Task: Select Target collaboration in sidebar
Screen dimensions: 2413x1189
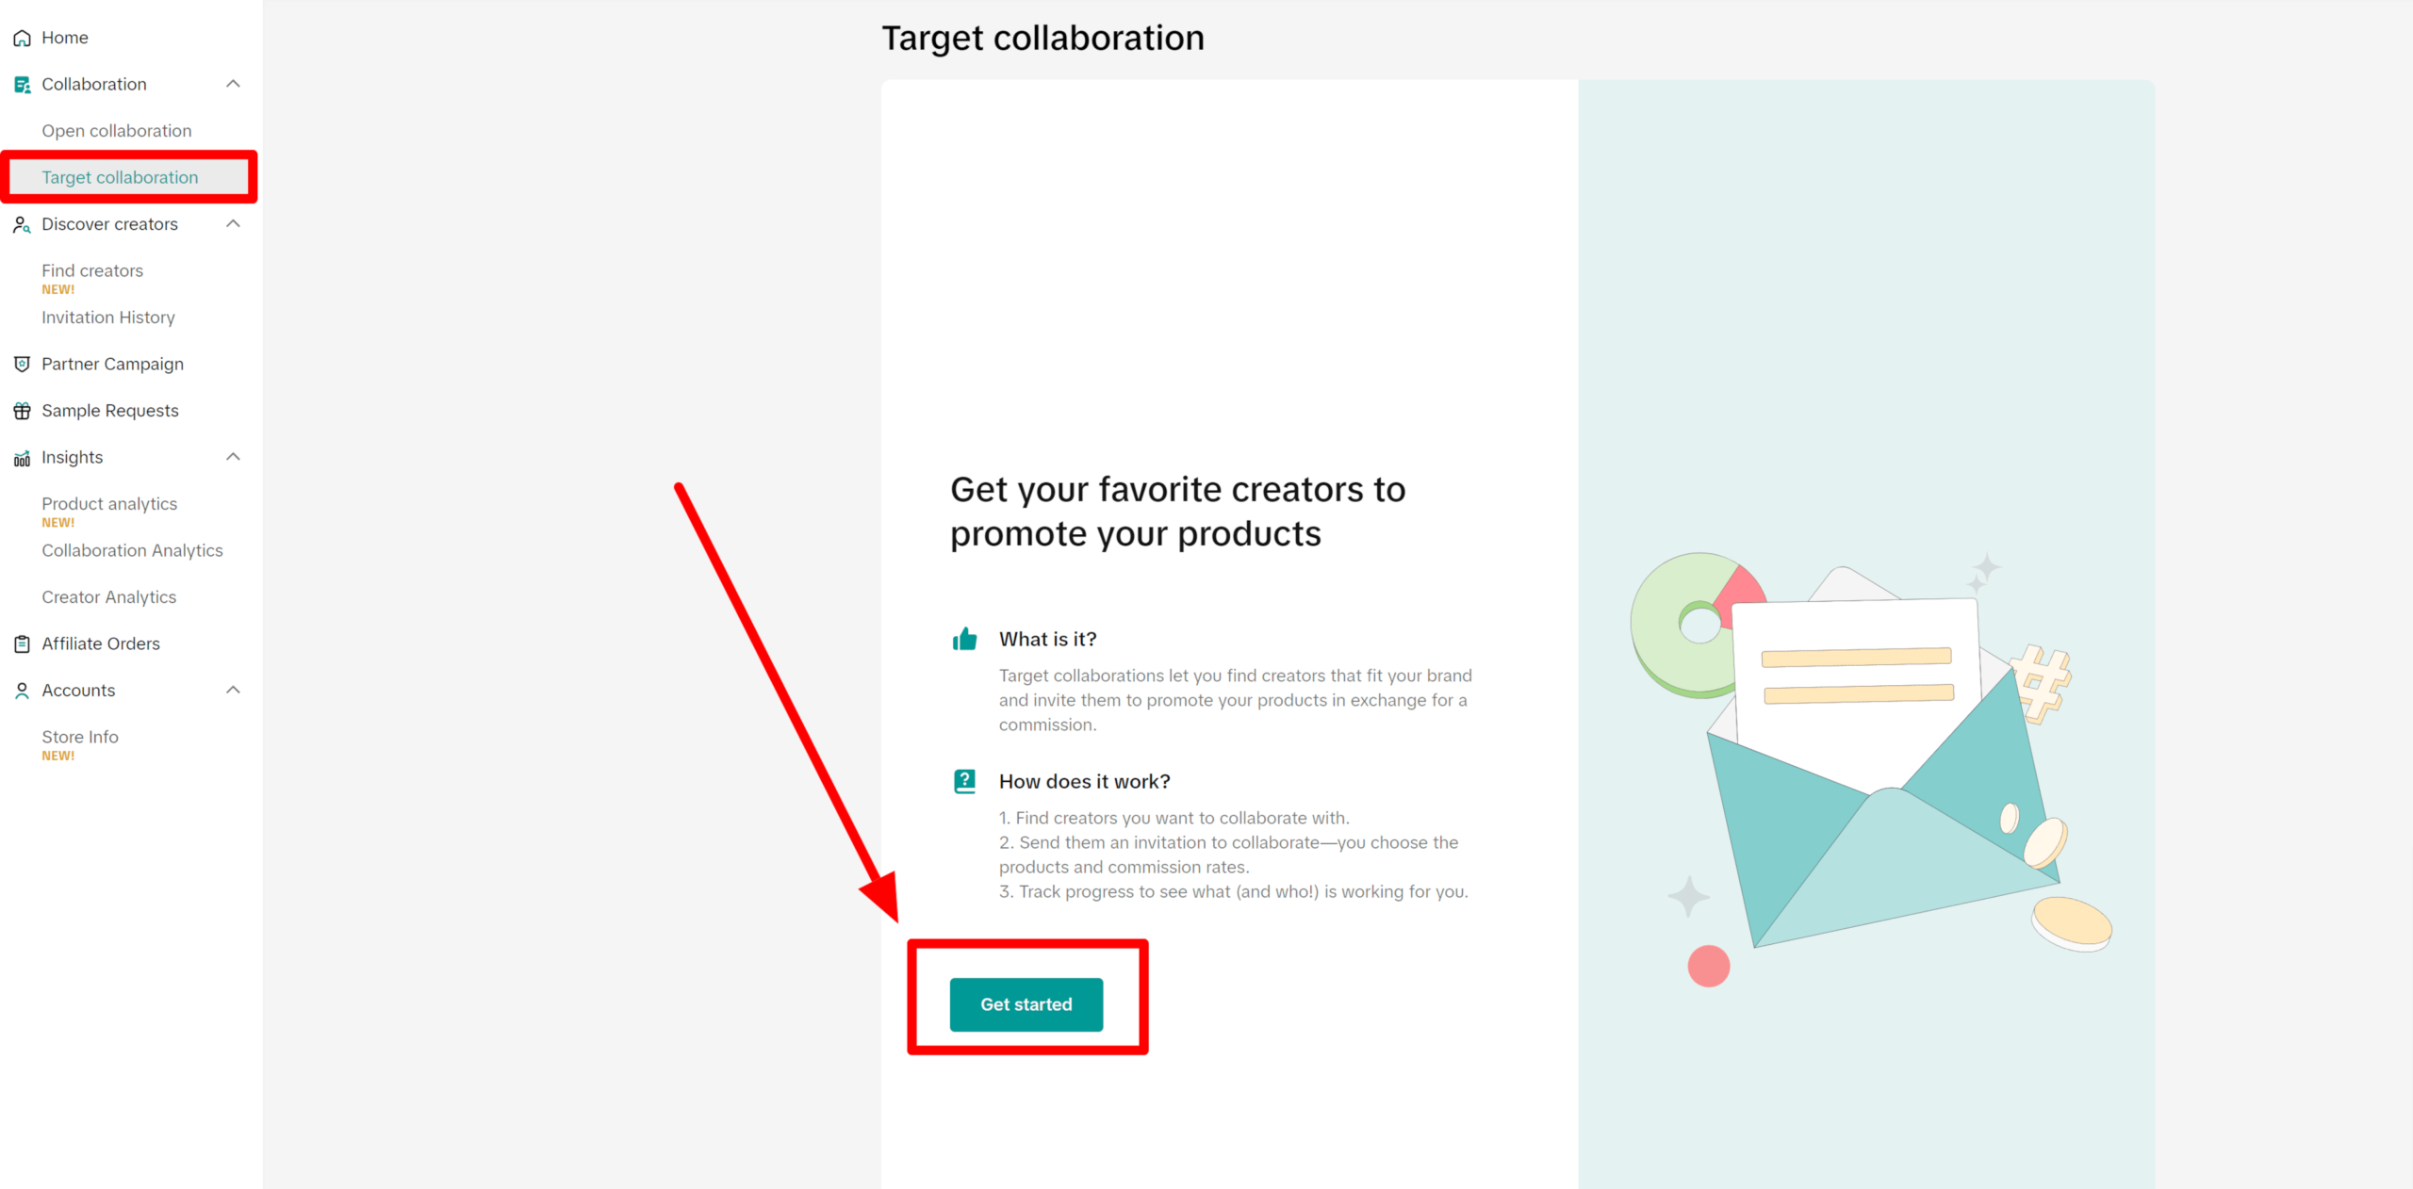Action: tap(120, 177)
